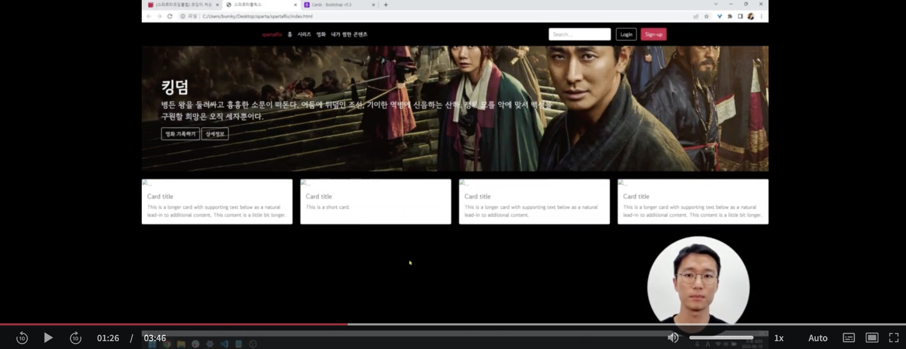Click the red Sign-up button
The image size is (906, 349).
click(x=654, y=34)
